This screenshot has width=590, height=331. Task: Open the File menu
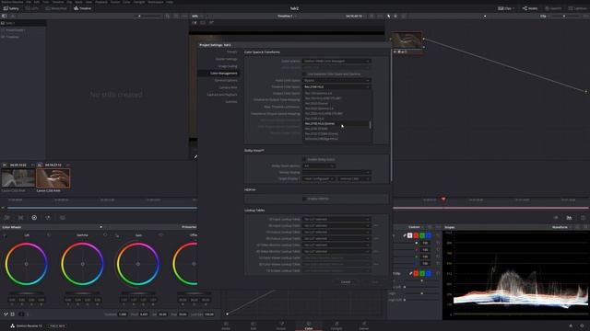click(29, 2)
